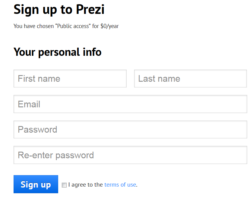Select the Email input field
This screenshot has height=205, width=252.
tap(130, 104)
